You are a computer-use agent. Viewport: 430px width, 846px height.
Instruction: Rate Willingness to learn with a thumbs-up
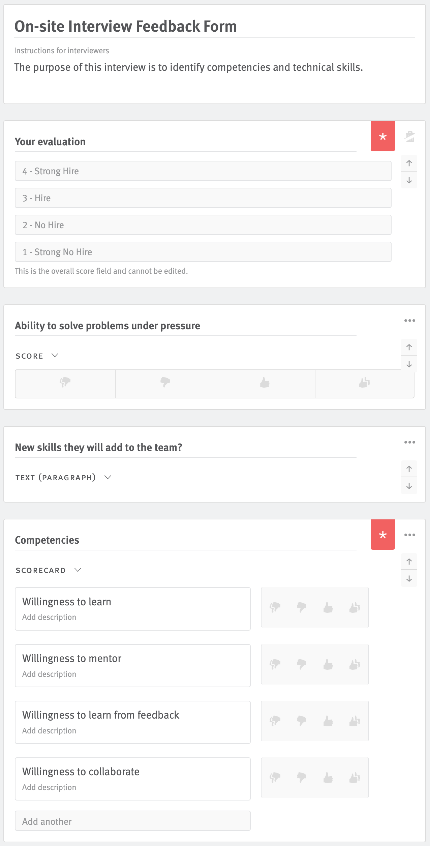click(328, 607)
